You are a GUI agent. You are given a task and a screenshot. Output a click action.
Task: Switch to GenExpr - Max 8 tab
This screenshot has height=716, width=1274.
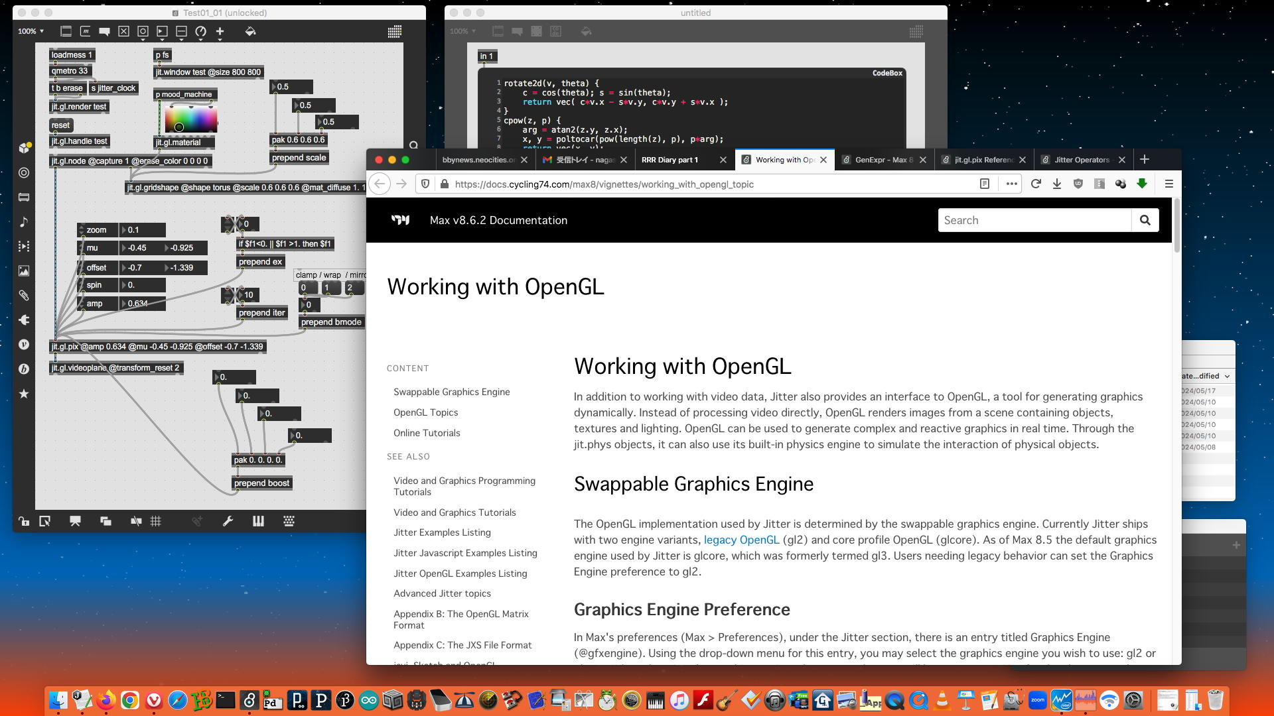click(883, 160)
